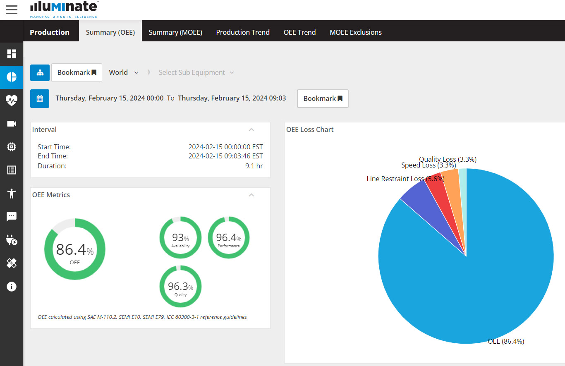This screenshot has width=565, height=366.
Task: Open the calendar date picker icon
Action: 39,98
